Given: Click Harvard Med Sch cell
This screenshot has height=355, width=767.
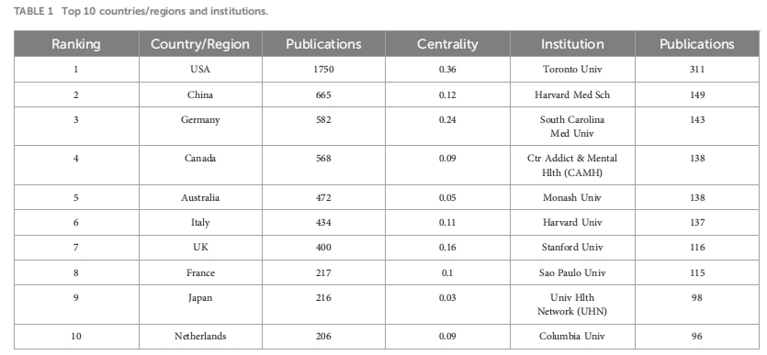Looking at the screenshot, I should (572, 94).
